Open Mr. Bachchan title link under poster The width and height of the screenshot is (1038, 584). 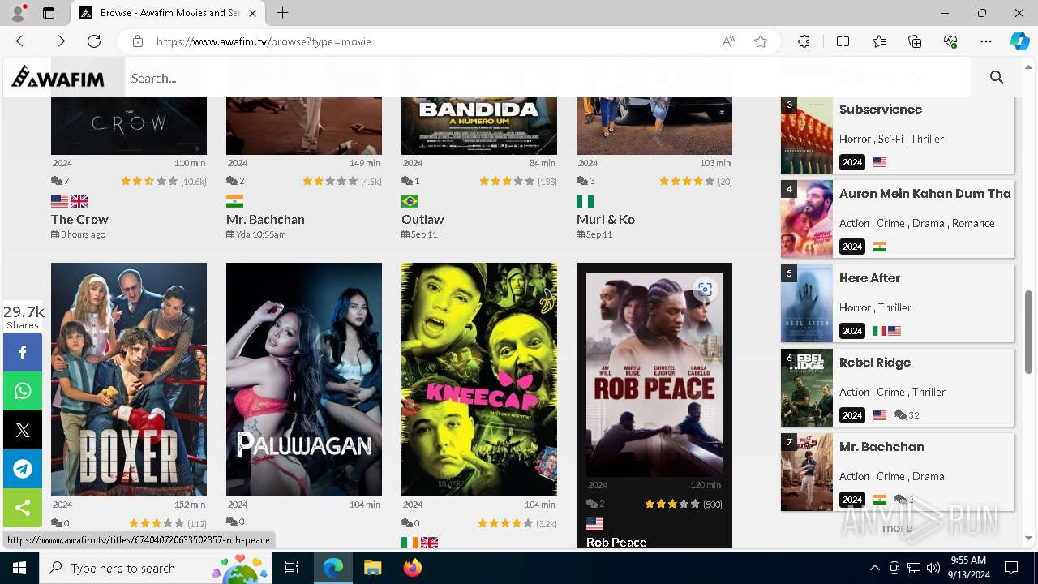click(265, 219)
